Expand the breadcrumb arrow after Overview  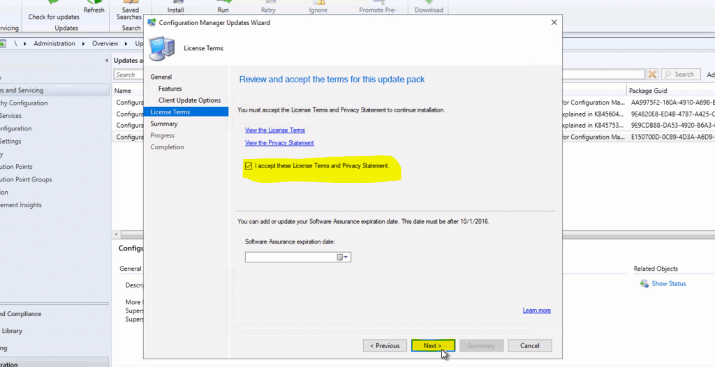point(126,44)
